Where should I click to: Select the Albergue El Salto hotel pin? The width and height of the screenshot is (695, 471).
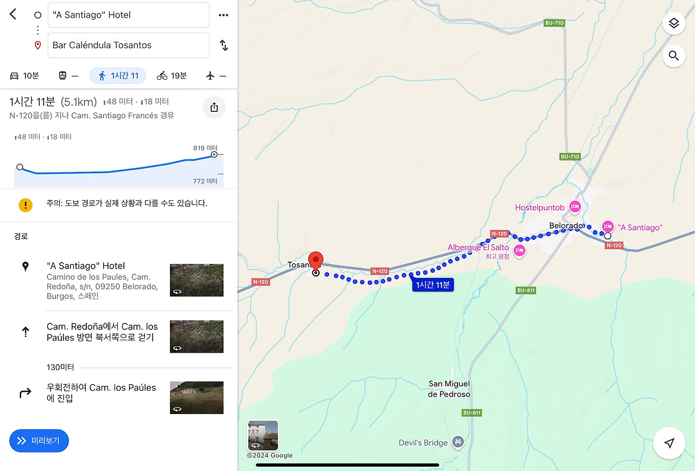click(x=519, y=251)
